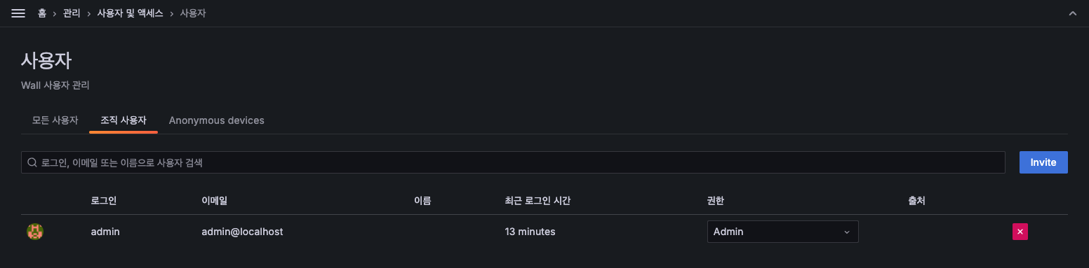Go to 홈 in the breadcrumb
Screen dimensions: 1089x268
click(x=42, y=13)
